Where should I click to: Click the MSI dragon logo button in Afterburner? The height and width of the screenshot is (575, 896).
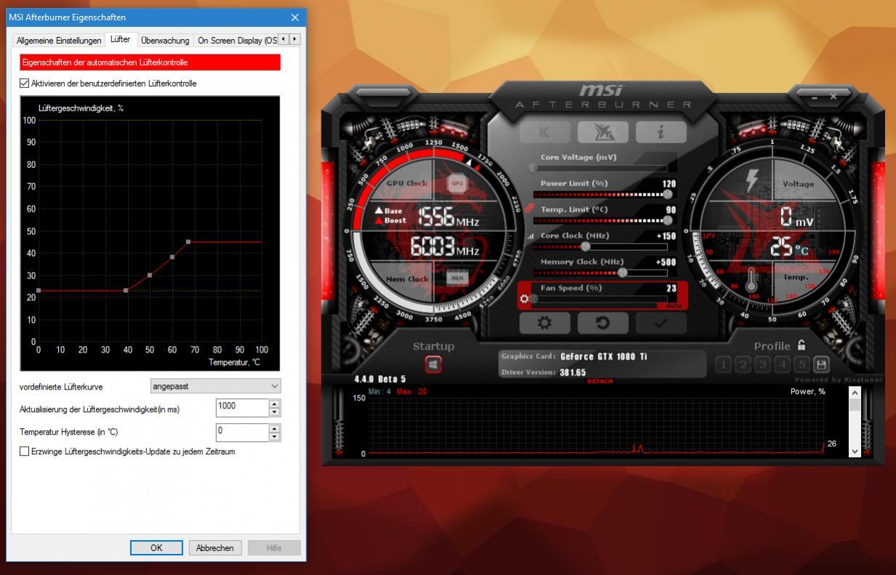602,132
